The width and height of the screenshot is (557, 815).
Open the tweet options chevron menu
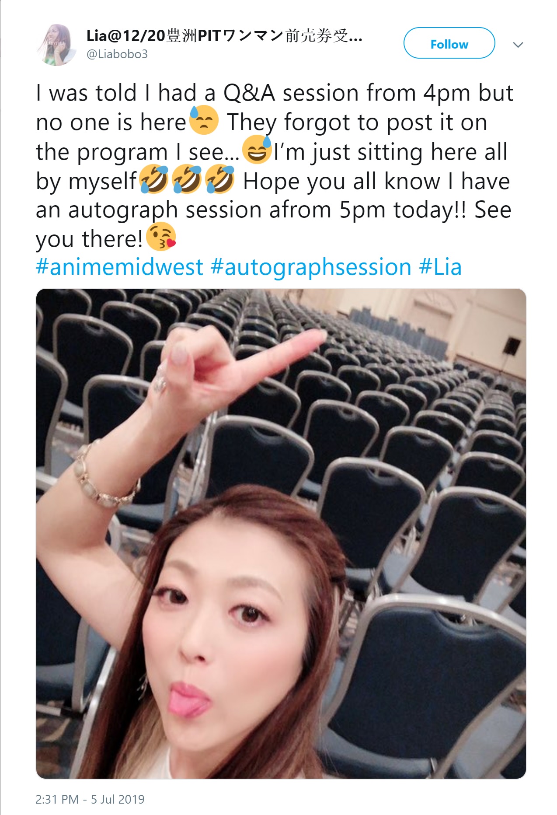tap(518, 45)
